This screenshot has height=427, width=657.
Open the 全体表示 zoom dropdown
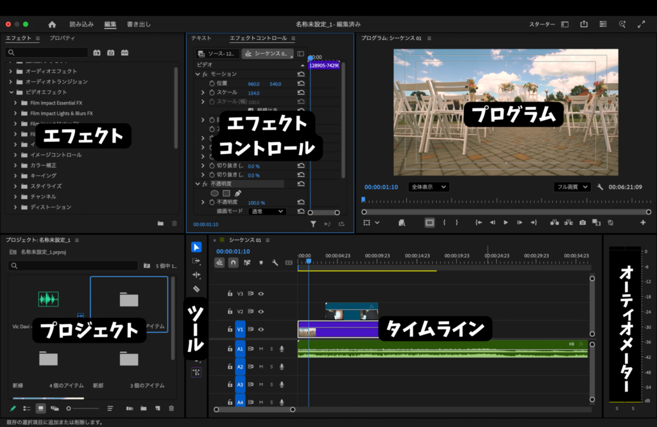(429, 187)
